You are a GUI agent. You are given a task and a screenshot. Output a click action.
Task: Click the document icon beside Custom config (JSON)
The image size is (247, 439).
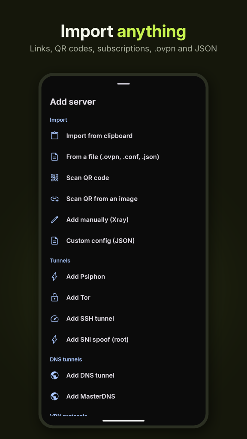[x=54, y=241]
